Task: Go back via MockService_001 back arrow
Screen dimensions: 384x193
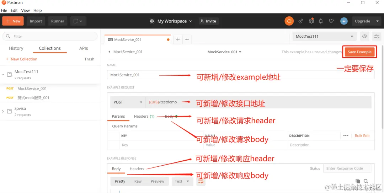Action: (109, 52)
